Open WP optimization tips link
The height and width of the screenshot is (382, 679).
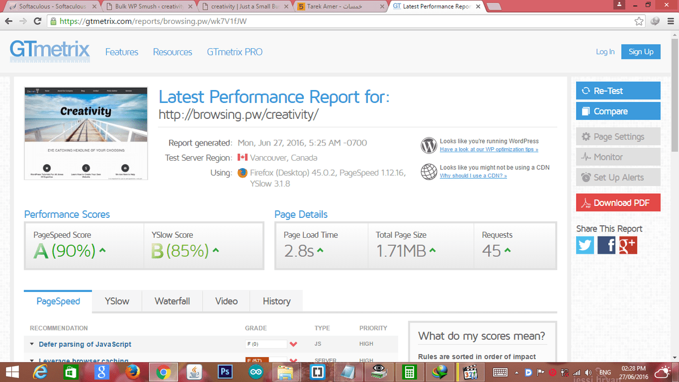point(489,149)
